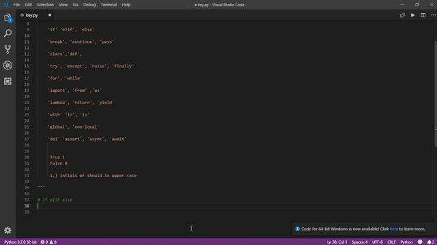Click the 'True 1' text on line 30
This screenshot has height=245, width=437.
[57, 157]
